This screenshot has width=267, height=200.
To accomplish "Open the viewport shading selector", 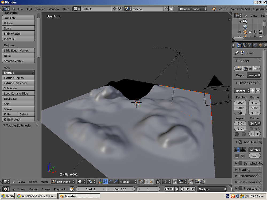I will click(81, 182).
